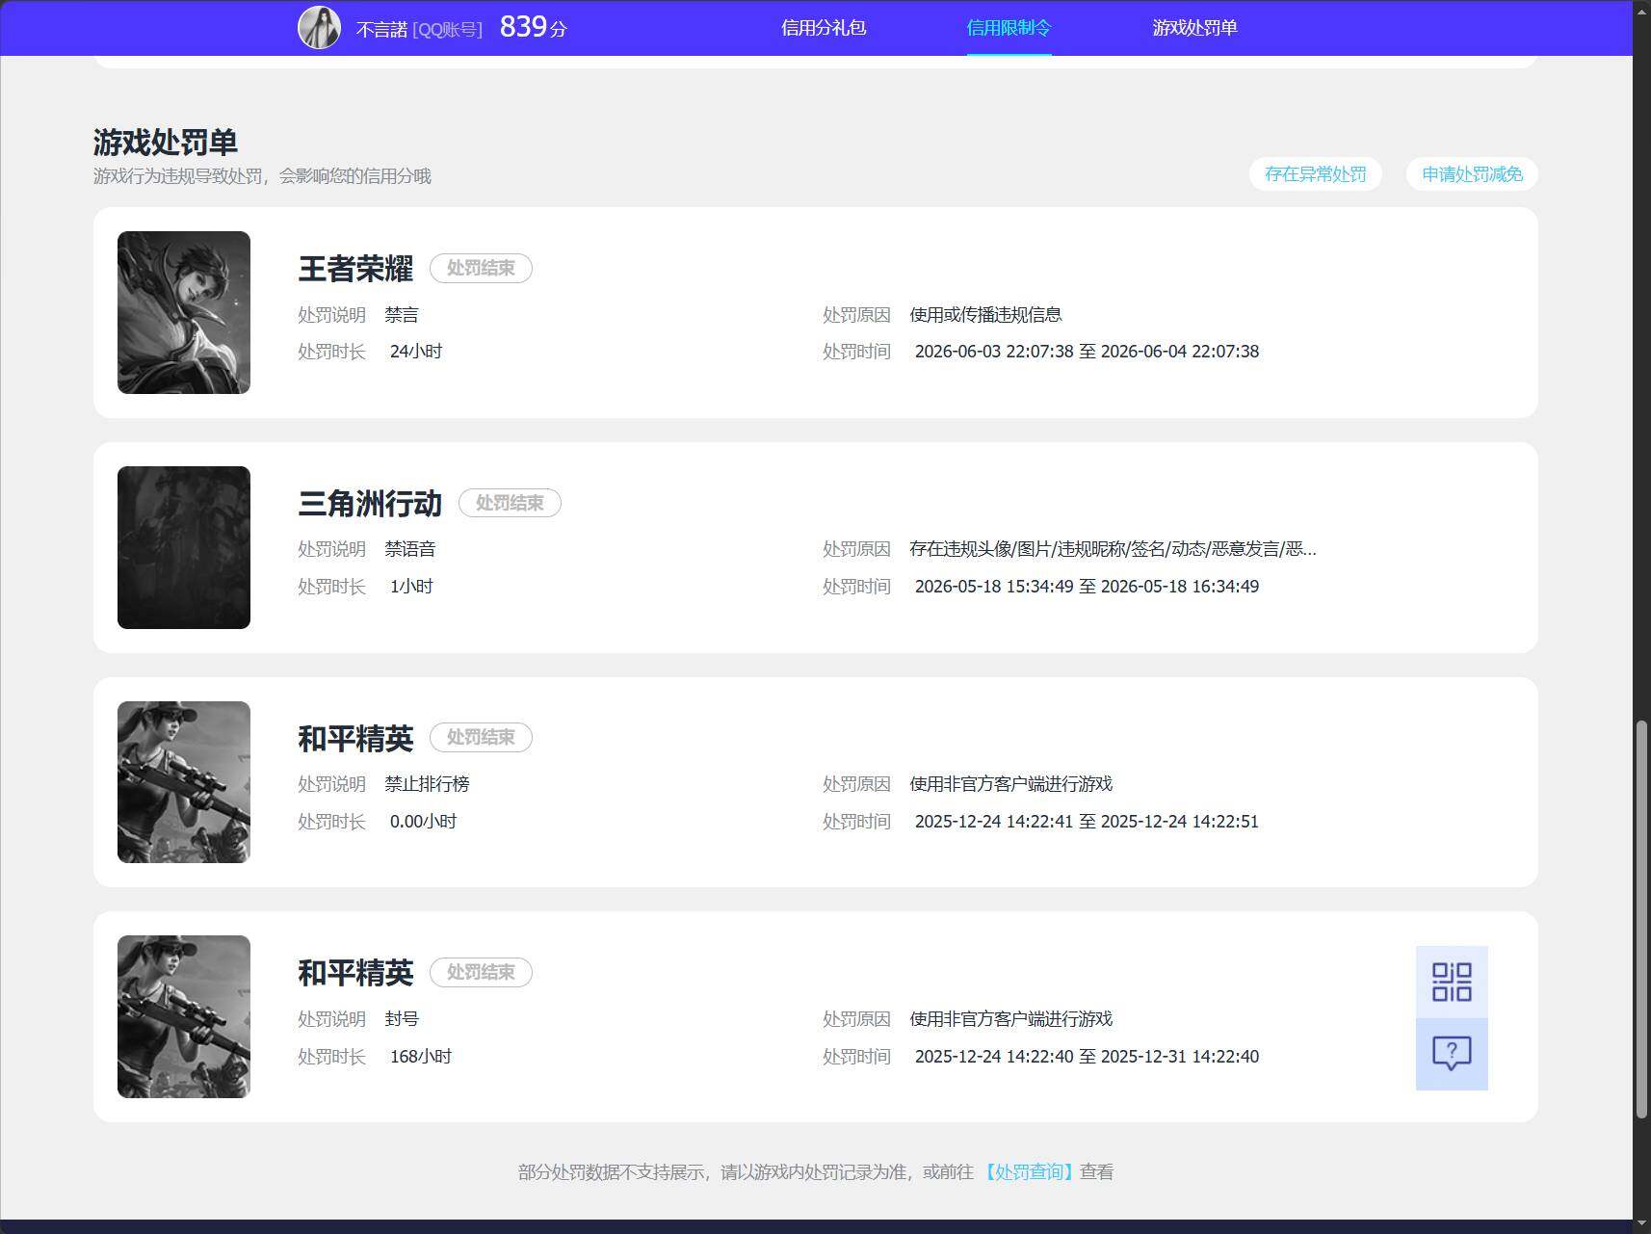Image resolution: width=1651 pixels, height=1234 pixels.
Task: Click the 禁止排行榜 penalty description
Action: tap(427, 784)
